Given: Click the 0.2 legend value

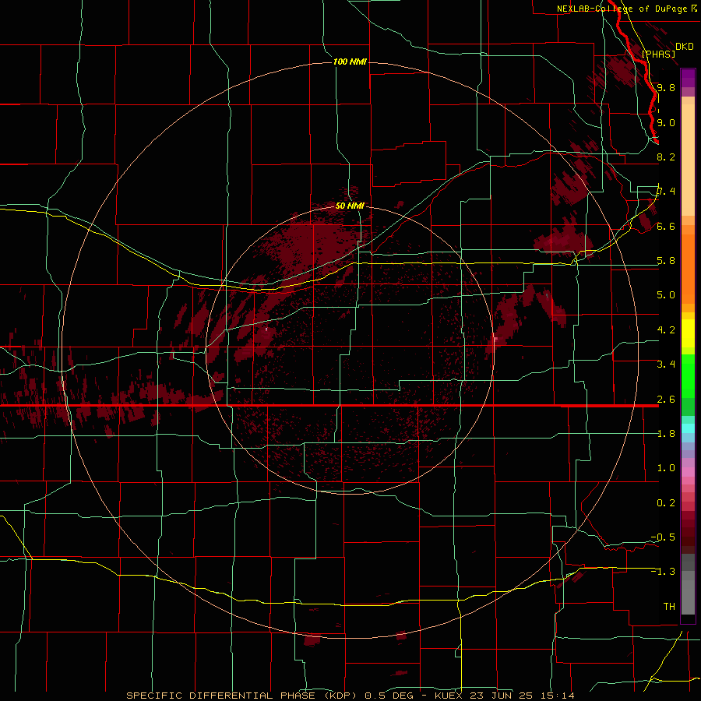Looking at the screenshot, I should [666, 503].
